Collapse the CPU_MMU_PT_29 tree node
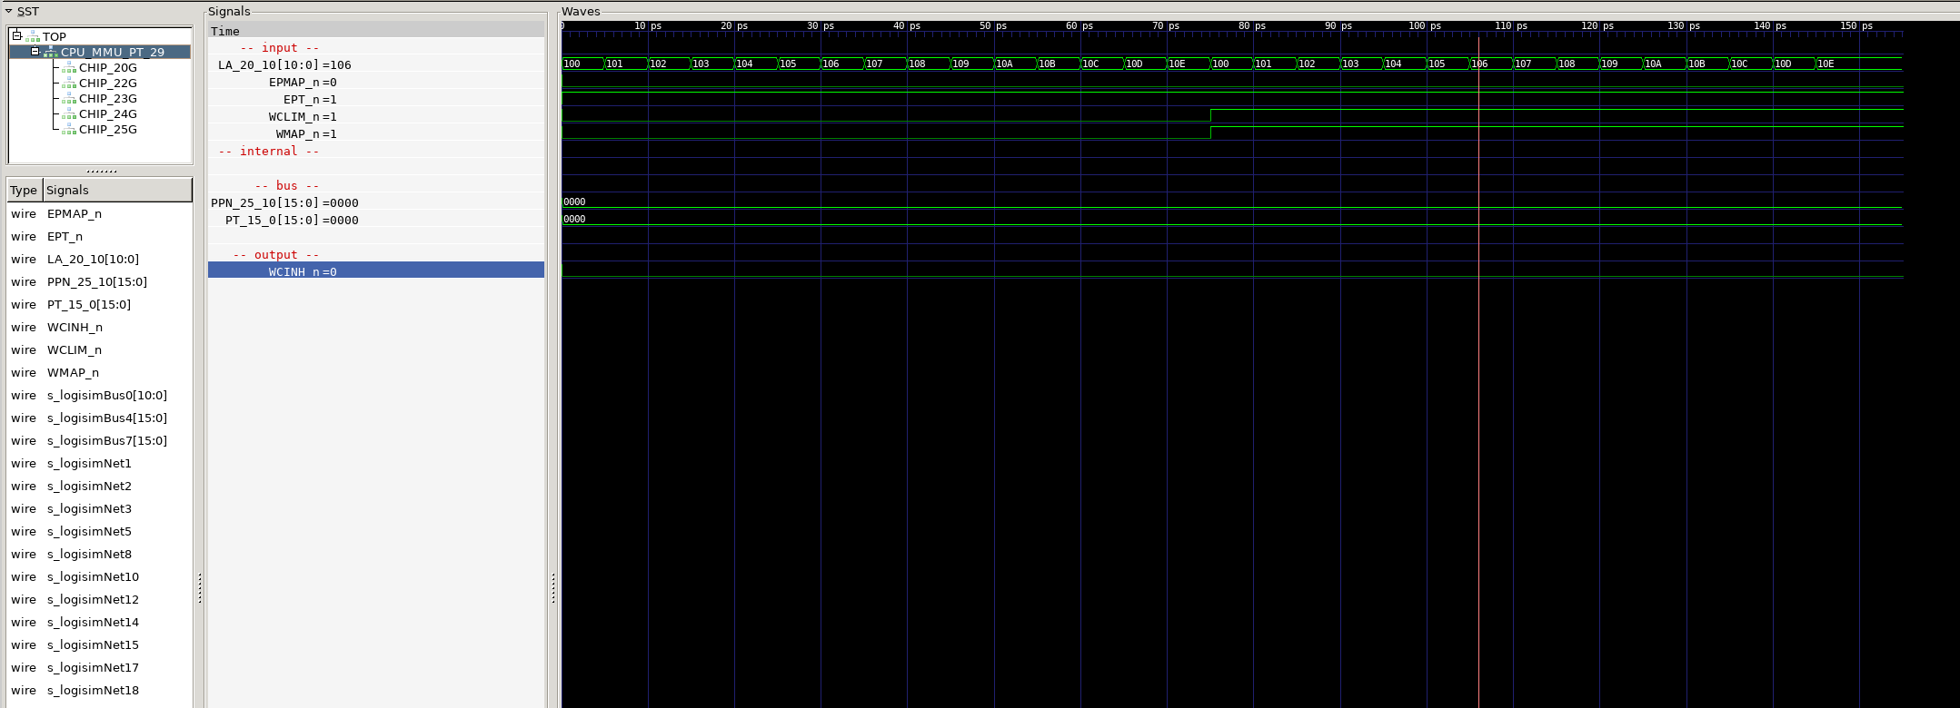This screenshot has width=1960, height=708. point(35,51)
